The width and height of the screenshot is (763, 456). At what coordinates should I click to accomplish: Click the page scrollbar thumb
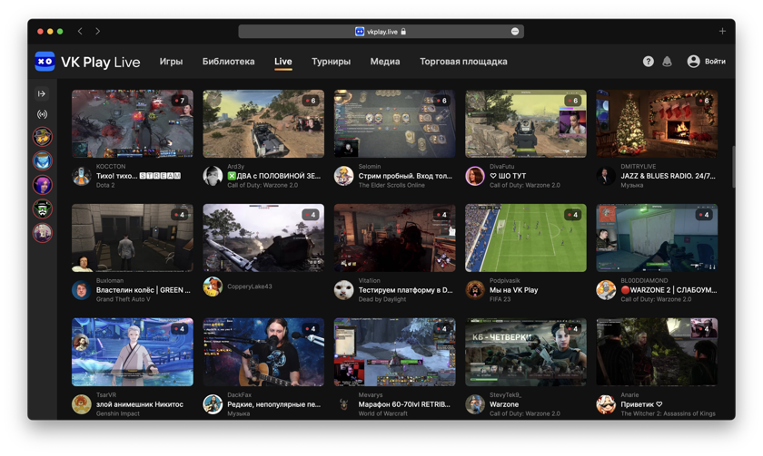[733, 166]
